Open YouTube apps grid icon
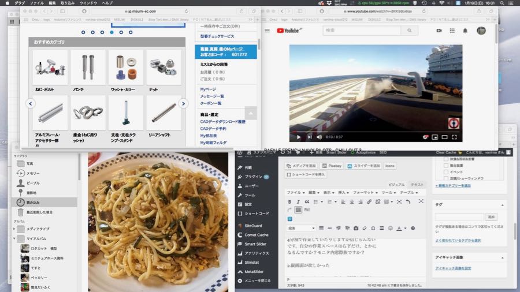The width and height of the screenshot is (520, 292). click(x=452, y=31)
